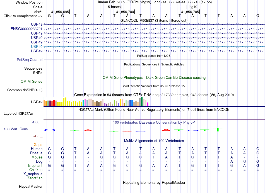The image size is (265, 193).
Task: Open the Window Position track label
Action: click(29, 2)
